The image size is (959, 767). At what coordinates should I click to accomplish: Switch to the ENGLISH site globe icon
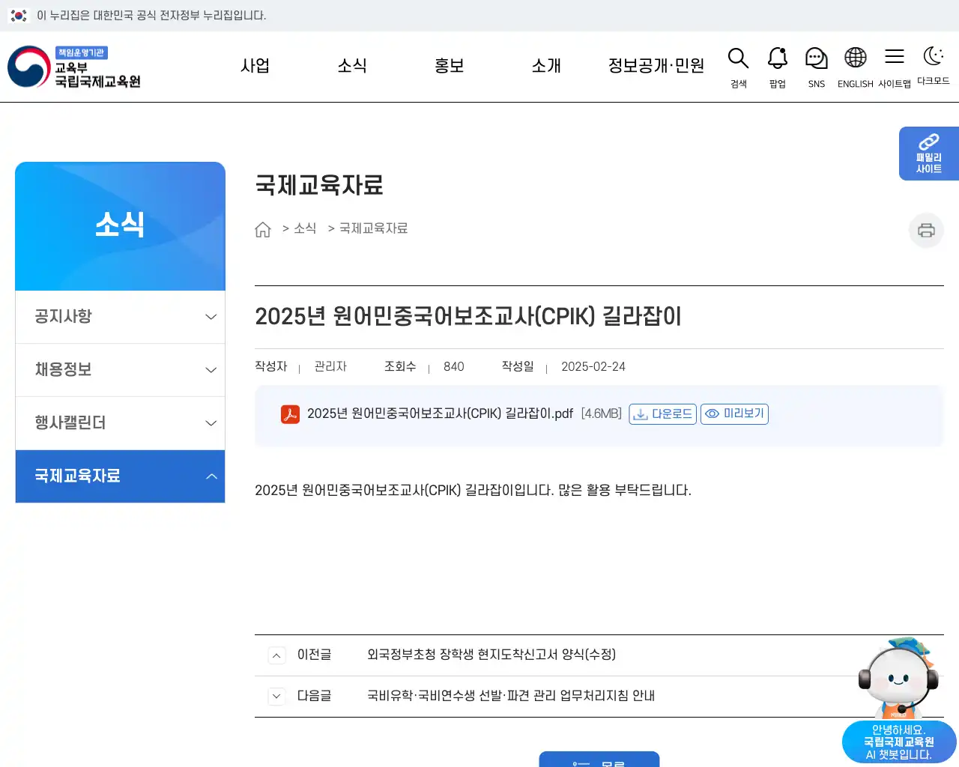click(x=856, y=58)
